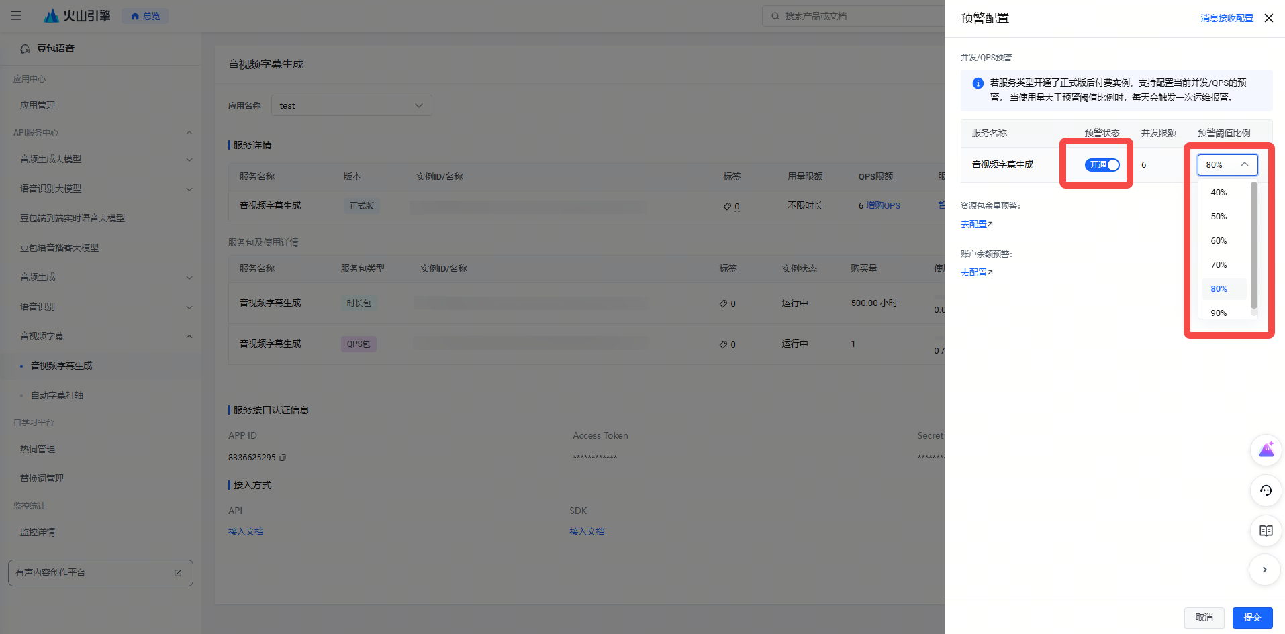Open the SDK 接入文档 link
The image size is (1285, 634).
click(587, 531)
